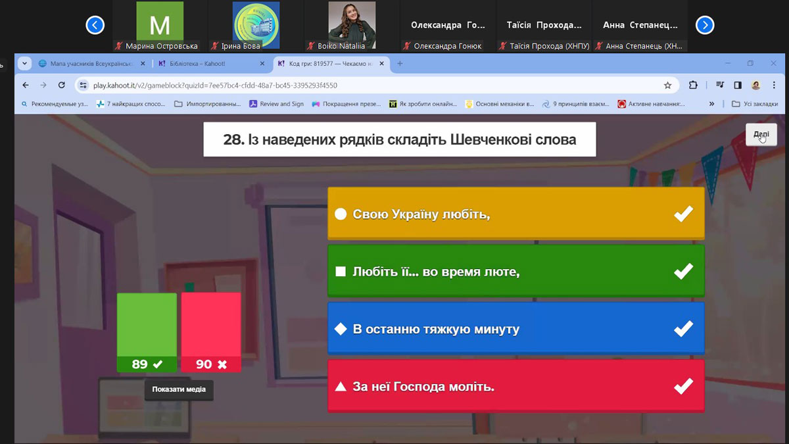Open the "Усі закладки" bookmarks folder
Image resolution: width=789 pixels, height=444 pixels.
[x=755, y=104]
